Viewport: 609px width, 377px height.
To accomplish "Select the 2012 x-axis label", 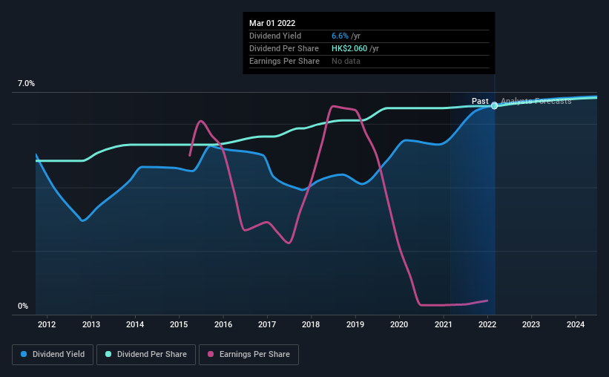I will click(47, 324).
